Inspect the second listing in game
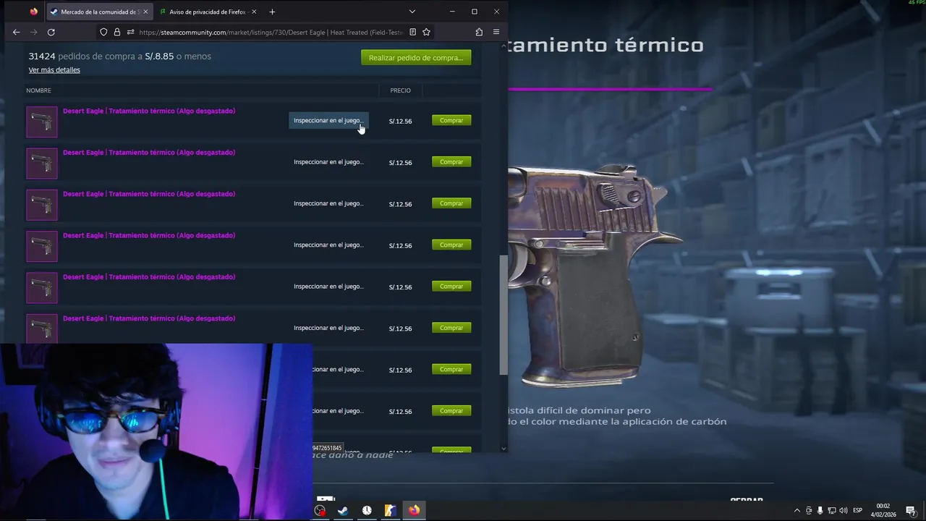This screenshot has height=521, width=926. (x=328, y=162)
